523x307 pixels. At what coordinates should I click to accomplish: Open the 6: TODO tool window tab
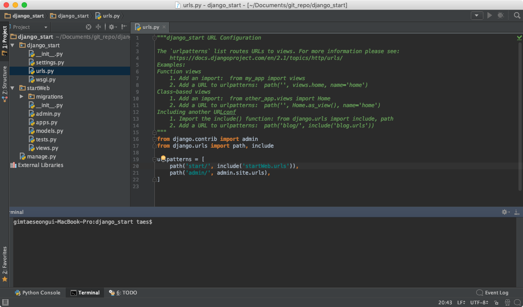tap(123, 293)
